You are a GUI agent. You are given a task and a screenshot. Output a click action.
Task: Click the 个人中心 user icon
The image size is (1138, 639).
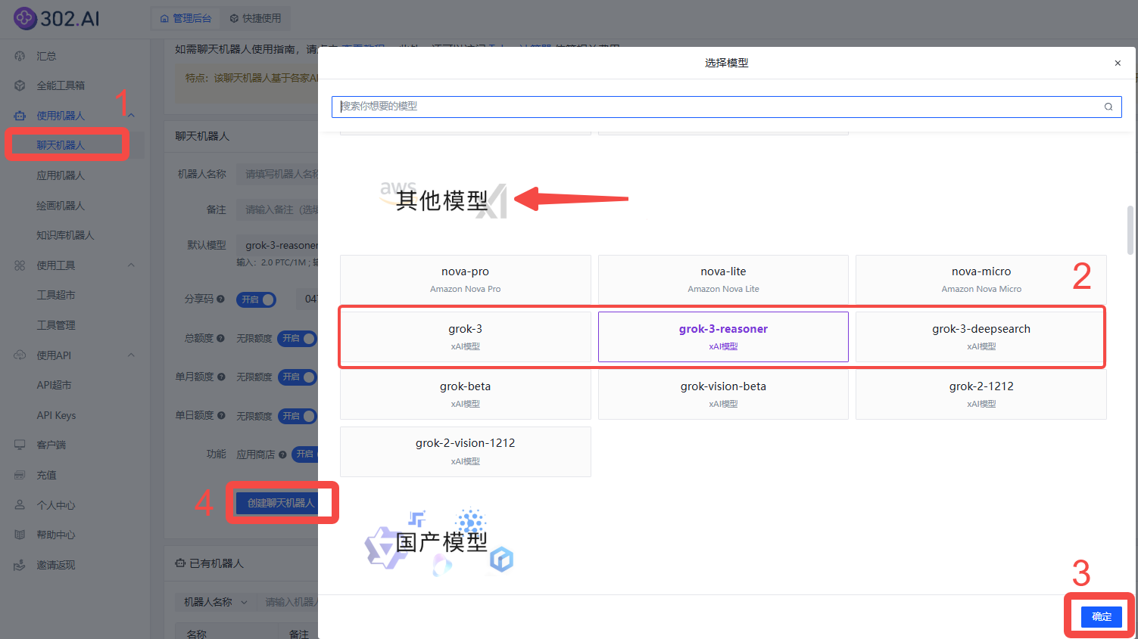(x=20, y=505)
